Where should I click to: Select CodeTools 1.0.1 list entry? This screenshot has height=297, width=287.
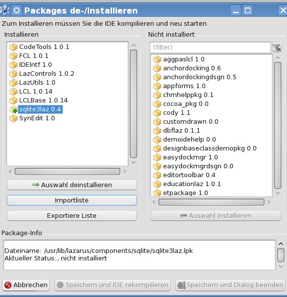point(44,47)
